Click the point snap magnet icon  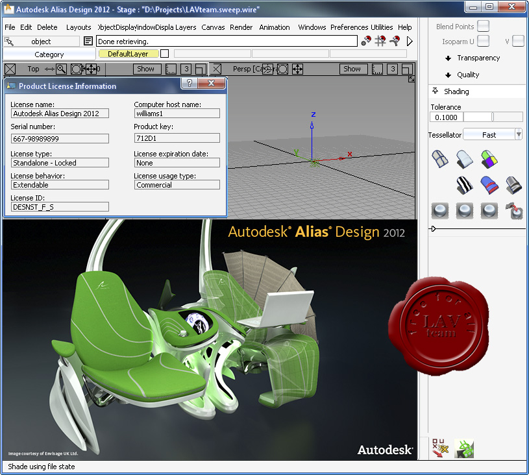[366, 41]
